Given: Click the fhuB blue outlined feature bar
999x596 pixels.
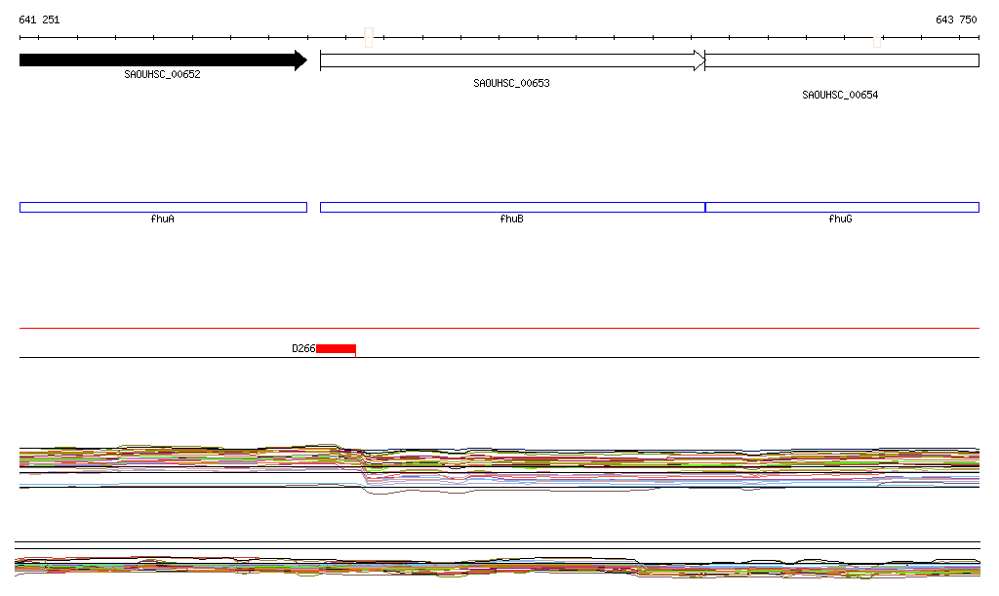Looking at the screenshot, I should point(511,207).
